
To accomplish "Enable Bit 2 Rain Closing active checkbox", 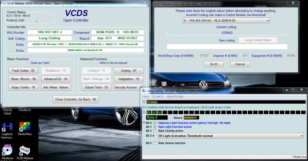I will point(155,131).
